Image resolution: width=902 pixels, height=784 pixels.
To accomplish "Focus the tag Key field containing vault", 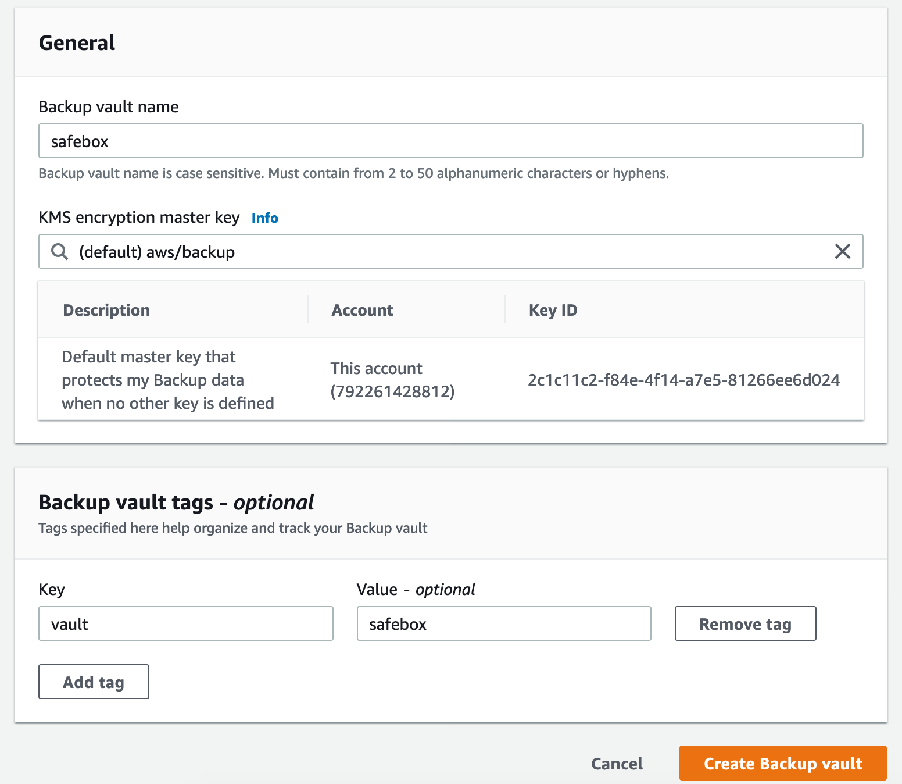I will (185, 623).
